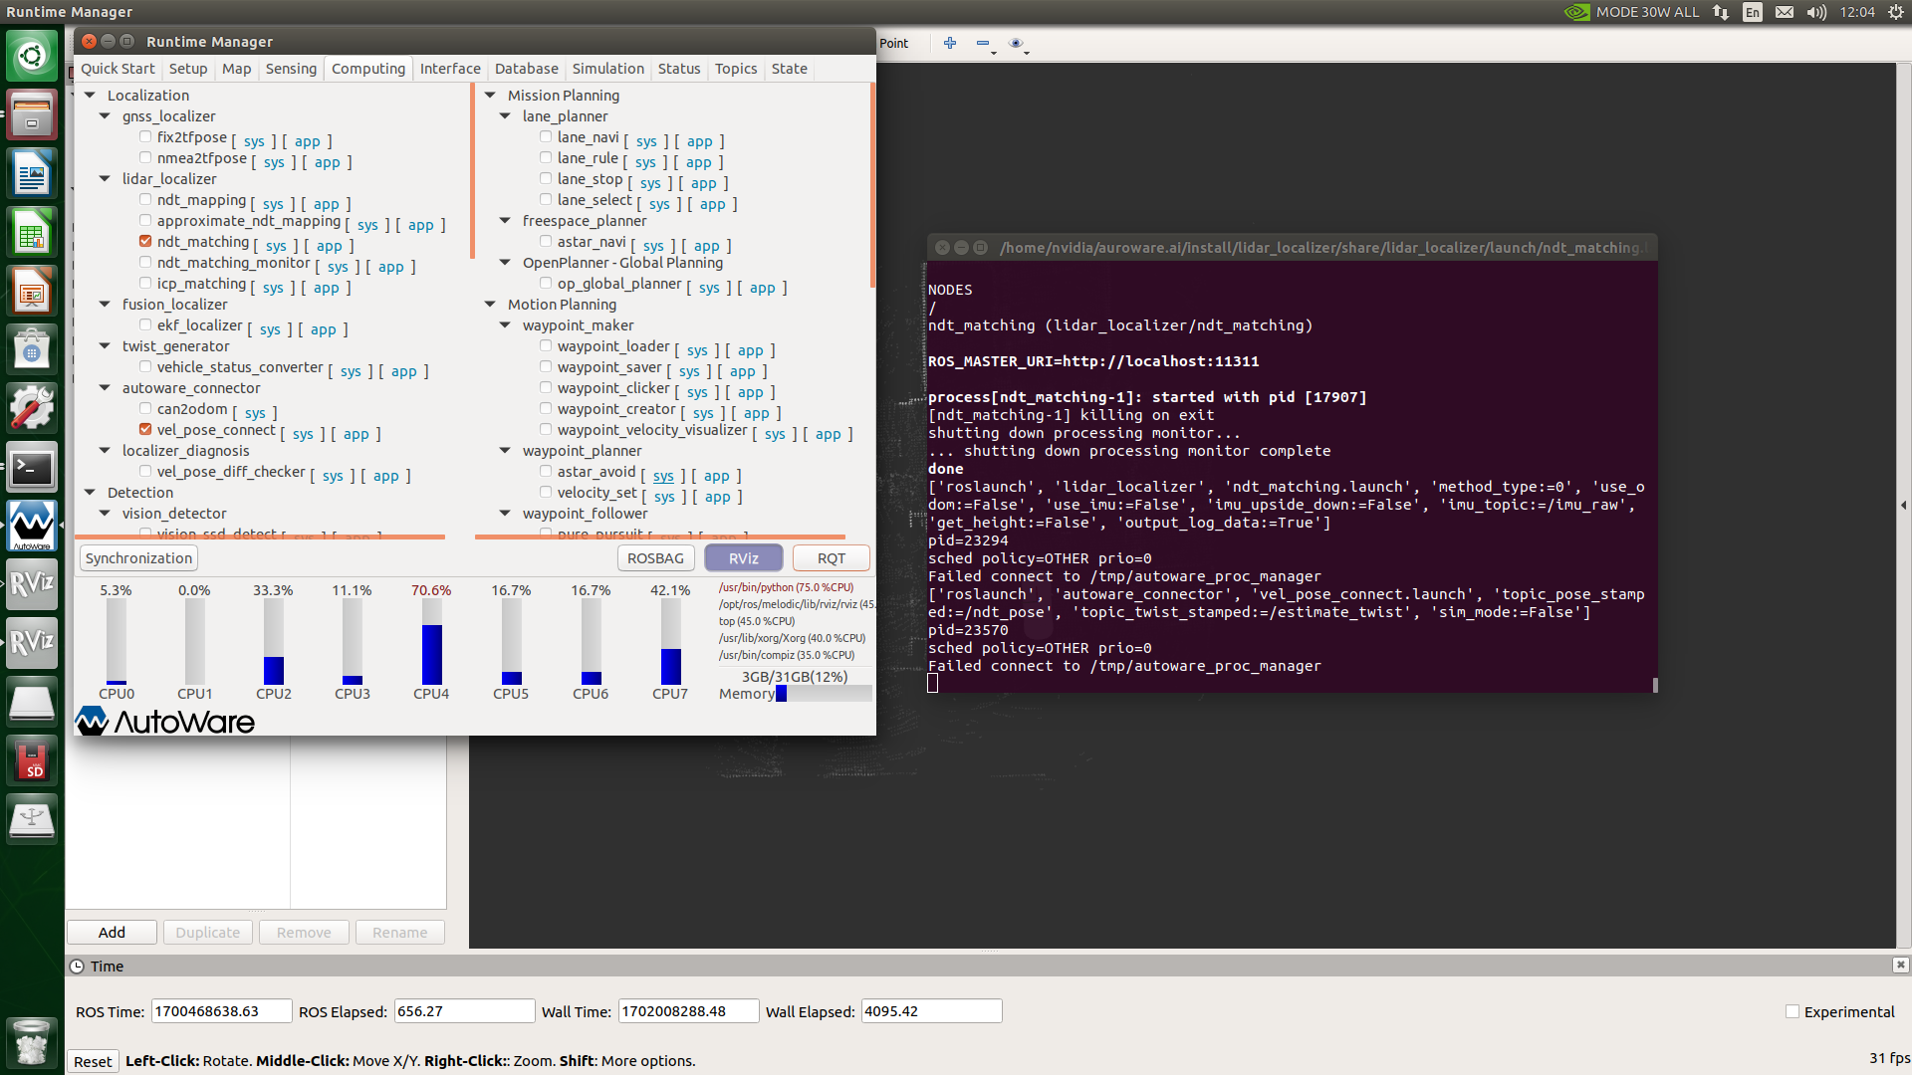Collapse the Localization tree section
This screenshot has width=1912, height=1075.
click(90, 95)
